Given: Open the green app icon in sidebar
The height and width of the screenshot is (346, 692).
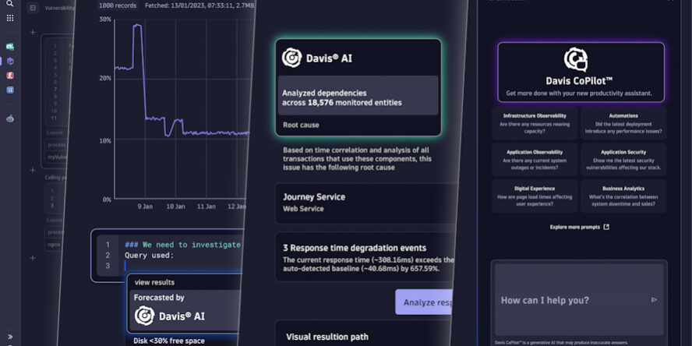Looking at the screenshot, I should coord(10,47).
